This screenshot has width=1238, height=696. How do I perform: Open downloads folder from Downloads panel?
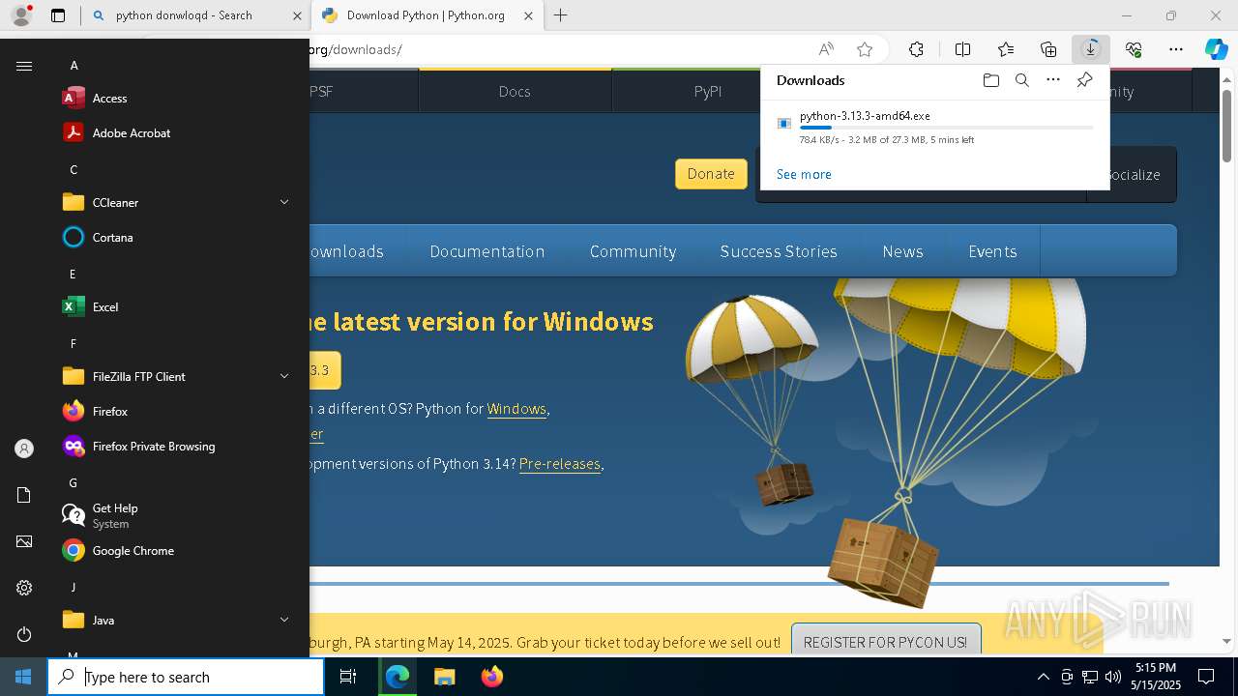[x=990, y=80]
